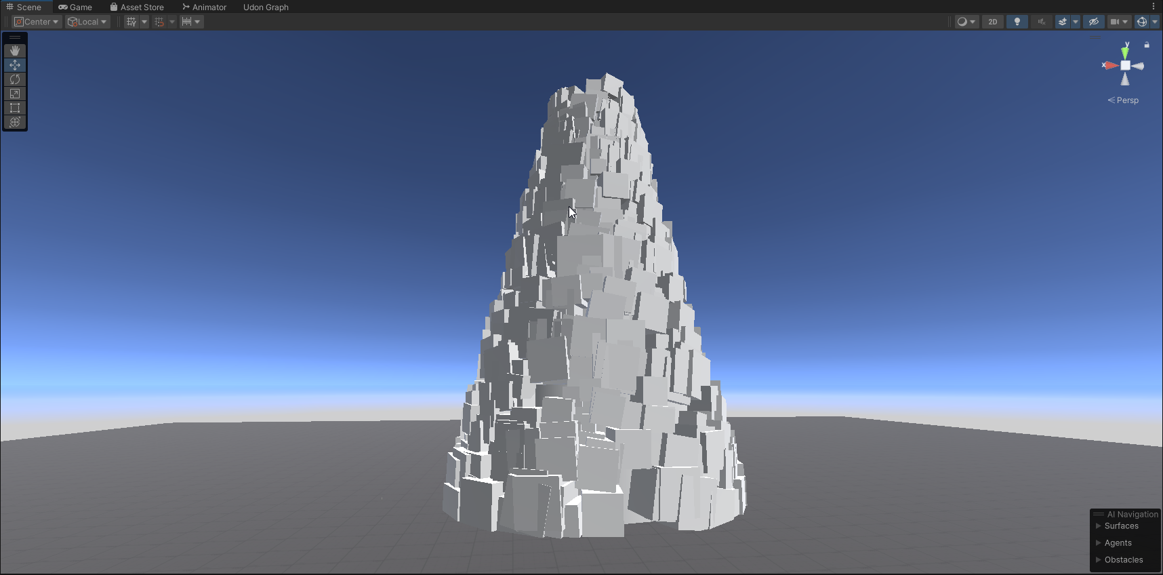Screen dimensions: 1163x575
Task: Select the Hand view tool
Action: click(x=15, y=51)
